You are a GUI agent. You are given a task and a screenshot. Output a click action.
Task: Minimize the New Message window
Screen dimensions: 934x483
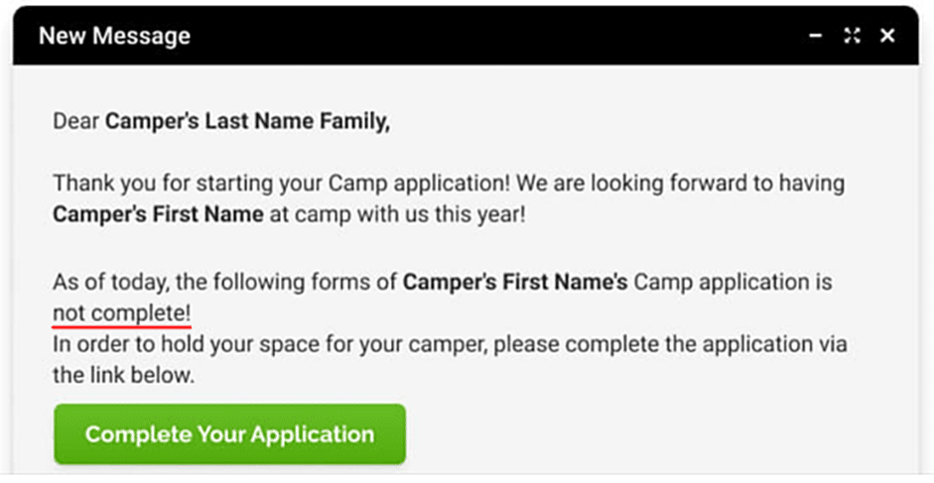point(816,37)
